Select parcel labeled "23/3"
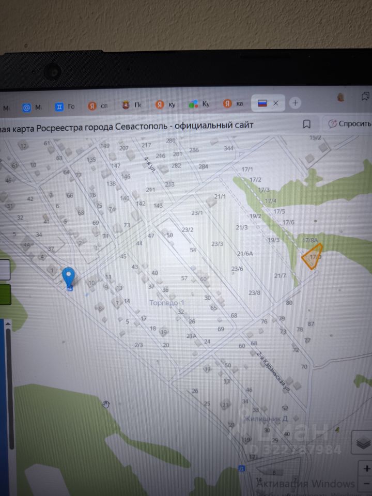372x496 pixels. tap(218, 243)
